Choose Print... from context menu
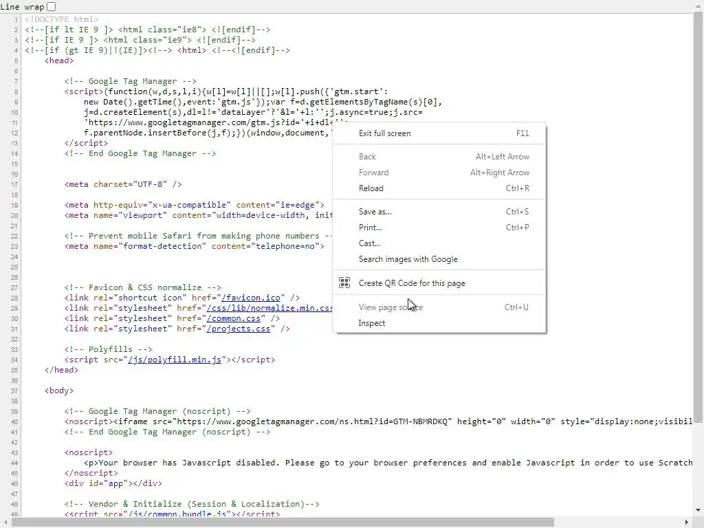The image size is (704, 528). [x=439, y=227]
